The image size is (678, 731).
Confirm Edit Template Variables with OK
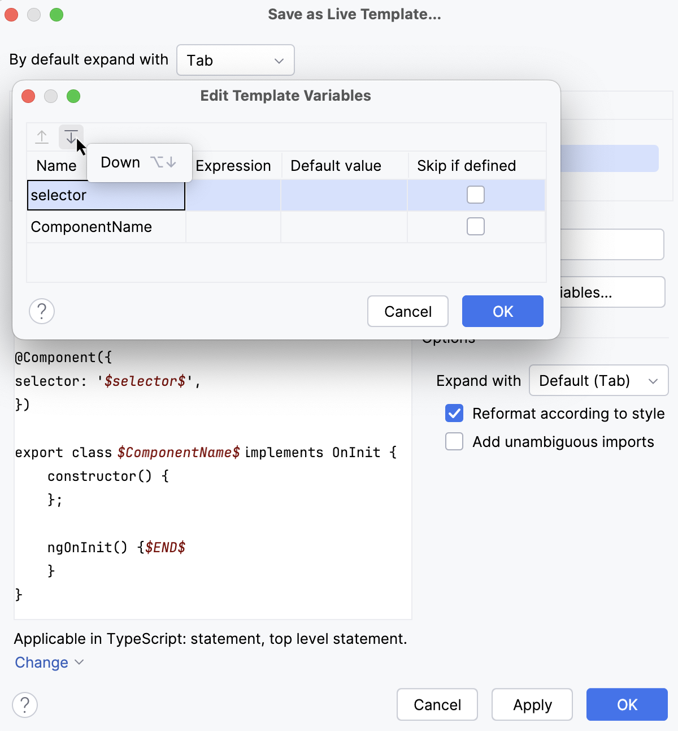[502, 311]
